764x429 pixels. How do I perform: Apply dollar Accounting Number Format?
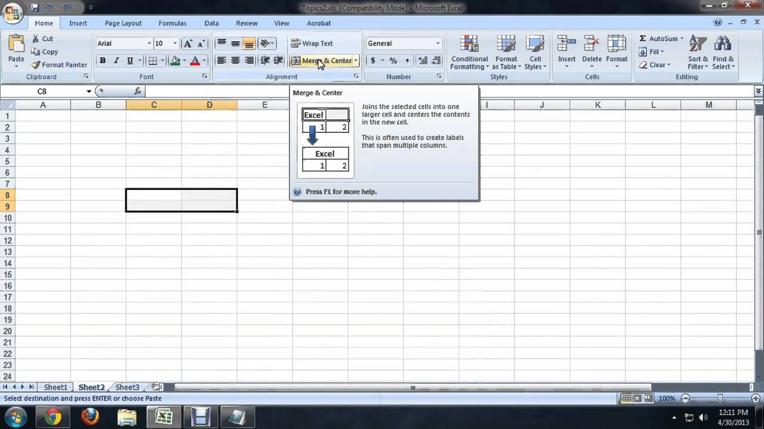coord(372,61)
